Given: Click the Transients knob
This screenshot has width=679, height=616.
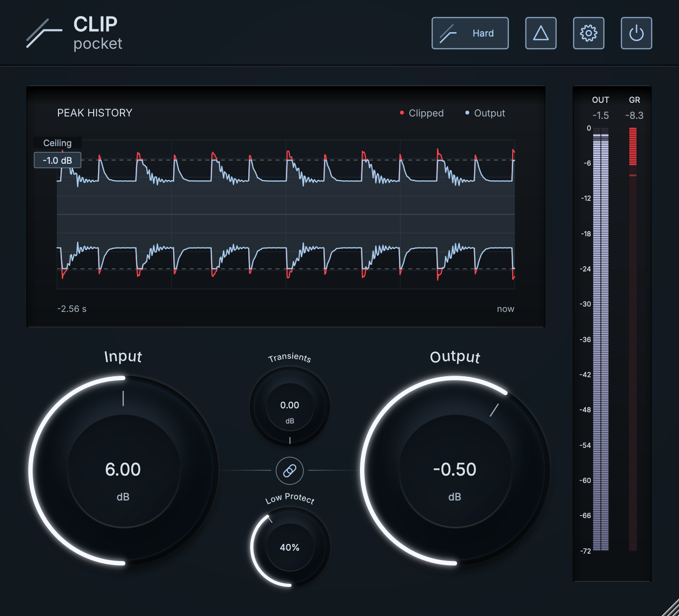Looking at the screenshot, I should click(x=290, y=406).
